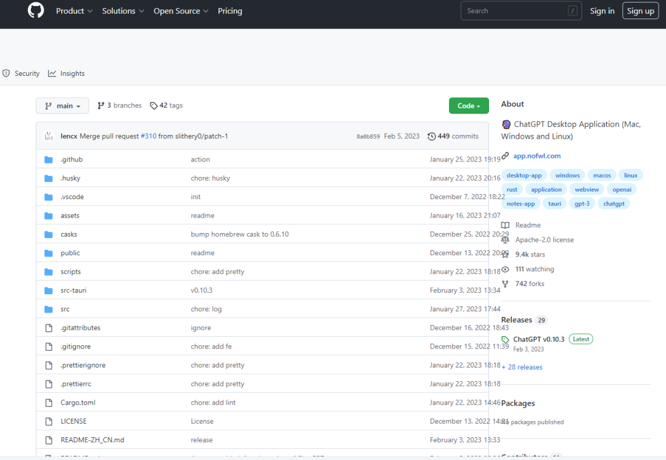The image size is (666, 460).
Task: Open the app.nofwl.com website link
Action: [537, 156]
